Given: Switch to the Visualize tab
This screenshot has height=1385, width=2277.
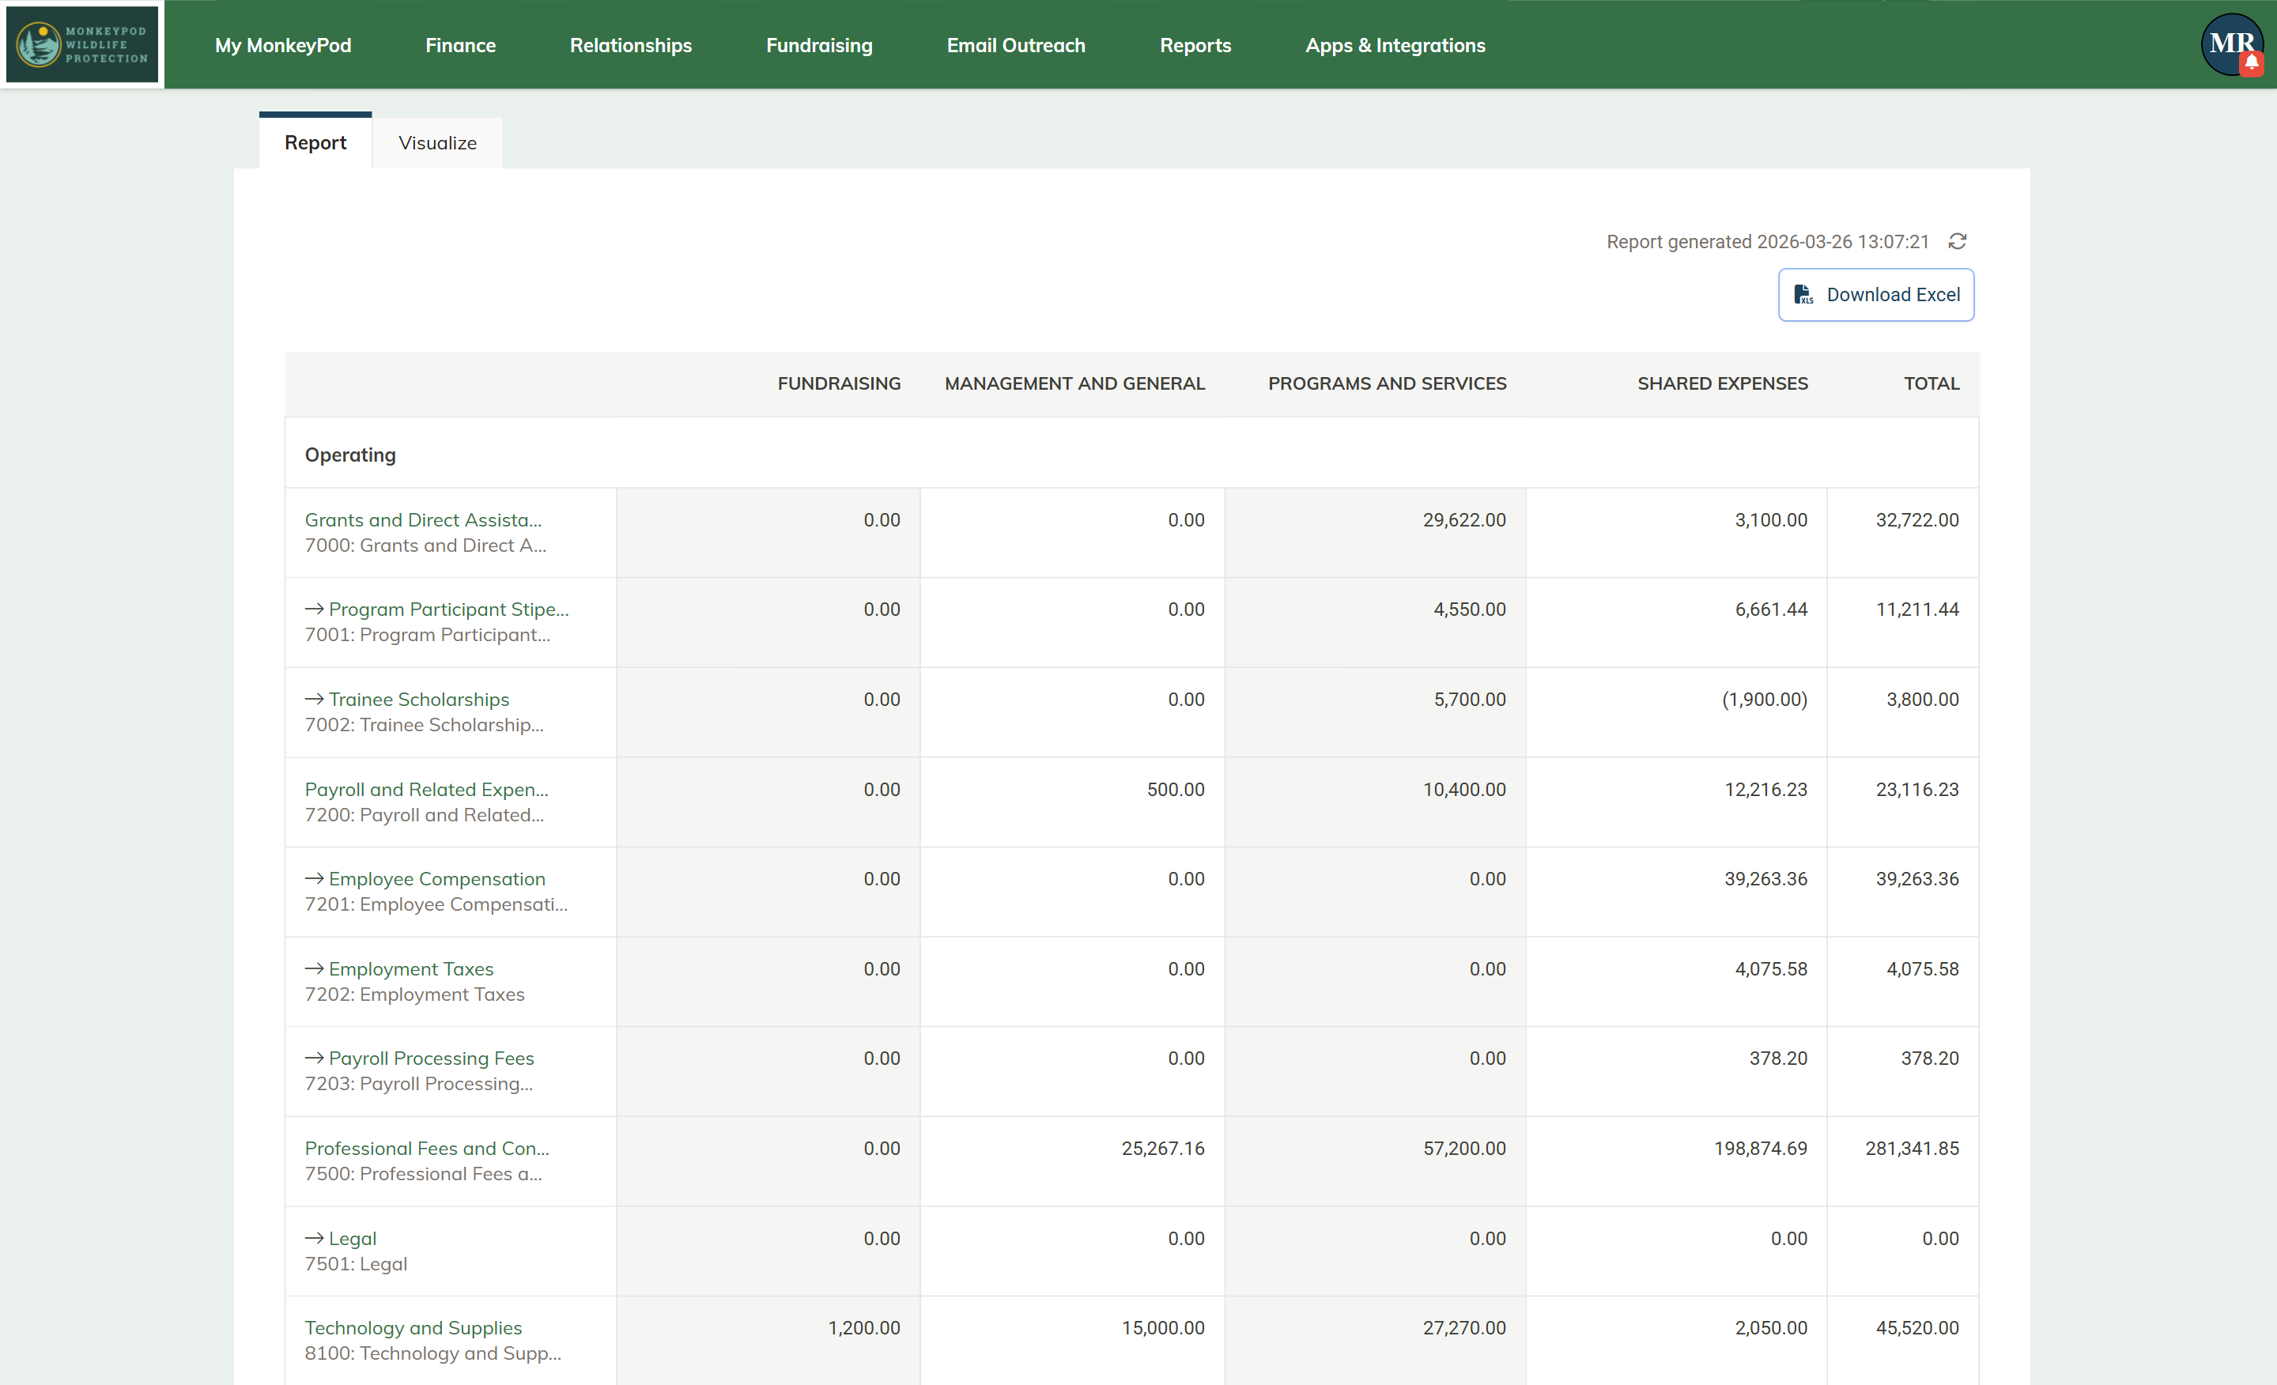Looking at the screenshot, I should tap(437, 143).
